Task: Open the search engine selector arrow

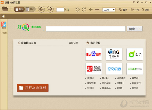Action: pyautogui.click(x=44, y=31)
